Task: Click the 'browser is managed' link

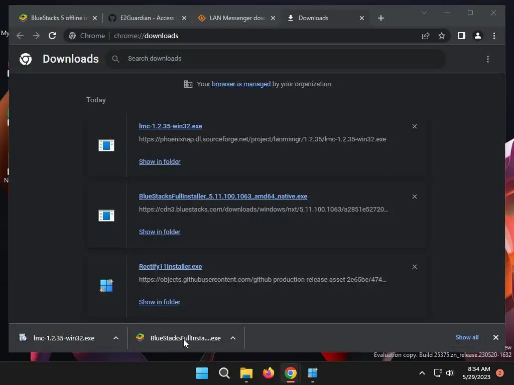Action: (x=241, y=84)
